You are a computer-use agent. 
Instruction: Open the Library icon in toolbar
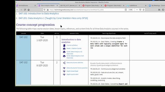click(x=159, y=10)
